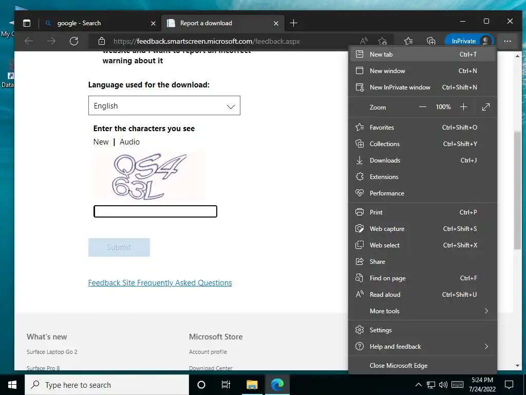Open the Account profile footer link
Screen dimensions: 526x395
[x=208, y=352]
